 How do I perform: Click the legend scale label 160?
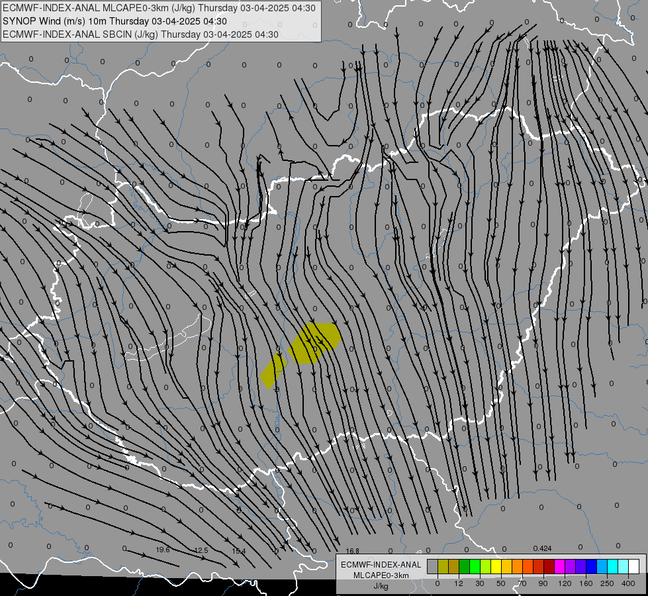586,583
